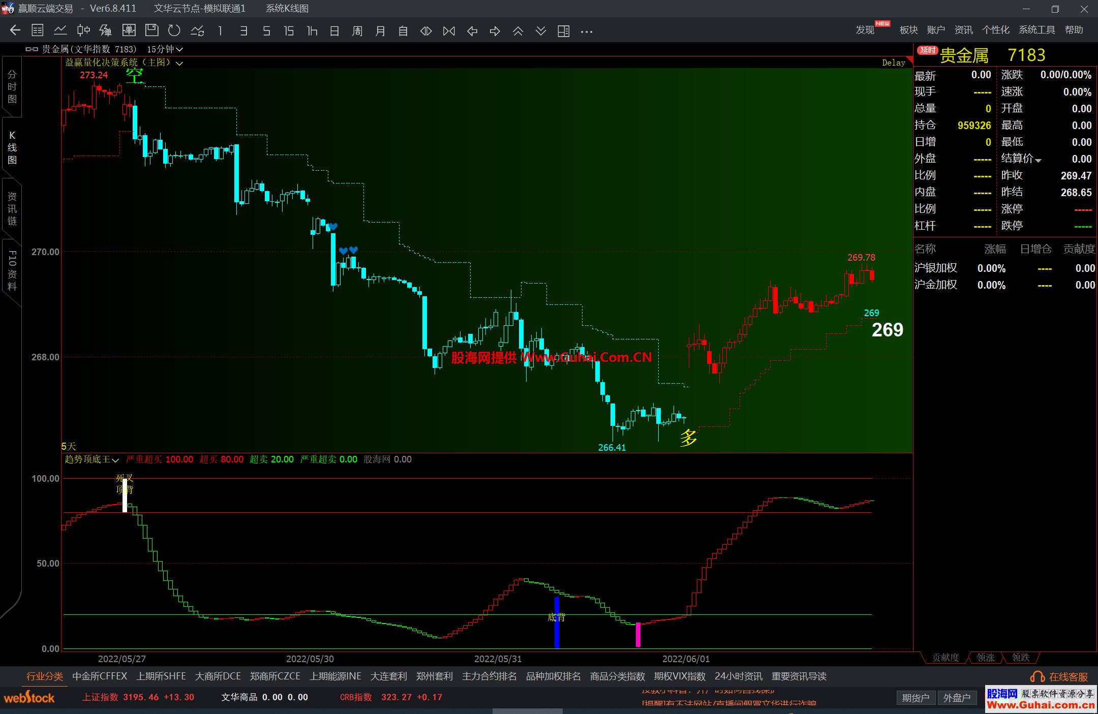Image resolution: width=1098 pixels, height=714 pixels.
Task: Open the 15分钟 period dropdown
Action: pos(165,49)
